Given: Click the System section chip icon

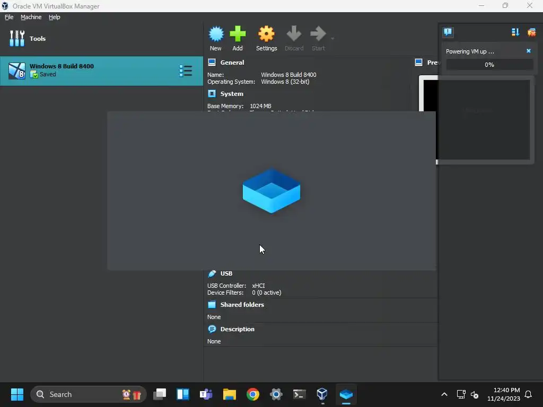Looking at the screenshot, I should click(212, 94).
